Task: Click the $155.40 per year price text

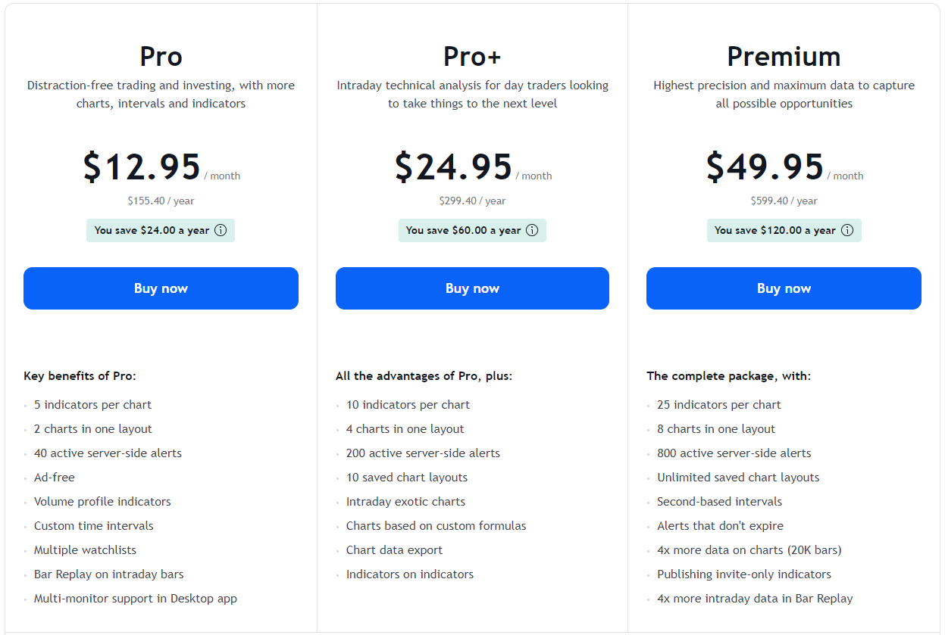Action: coord(161,201)
